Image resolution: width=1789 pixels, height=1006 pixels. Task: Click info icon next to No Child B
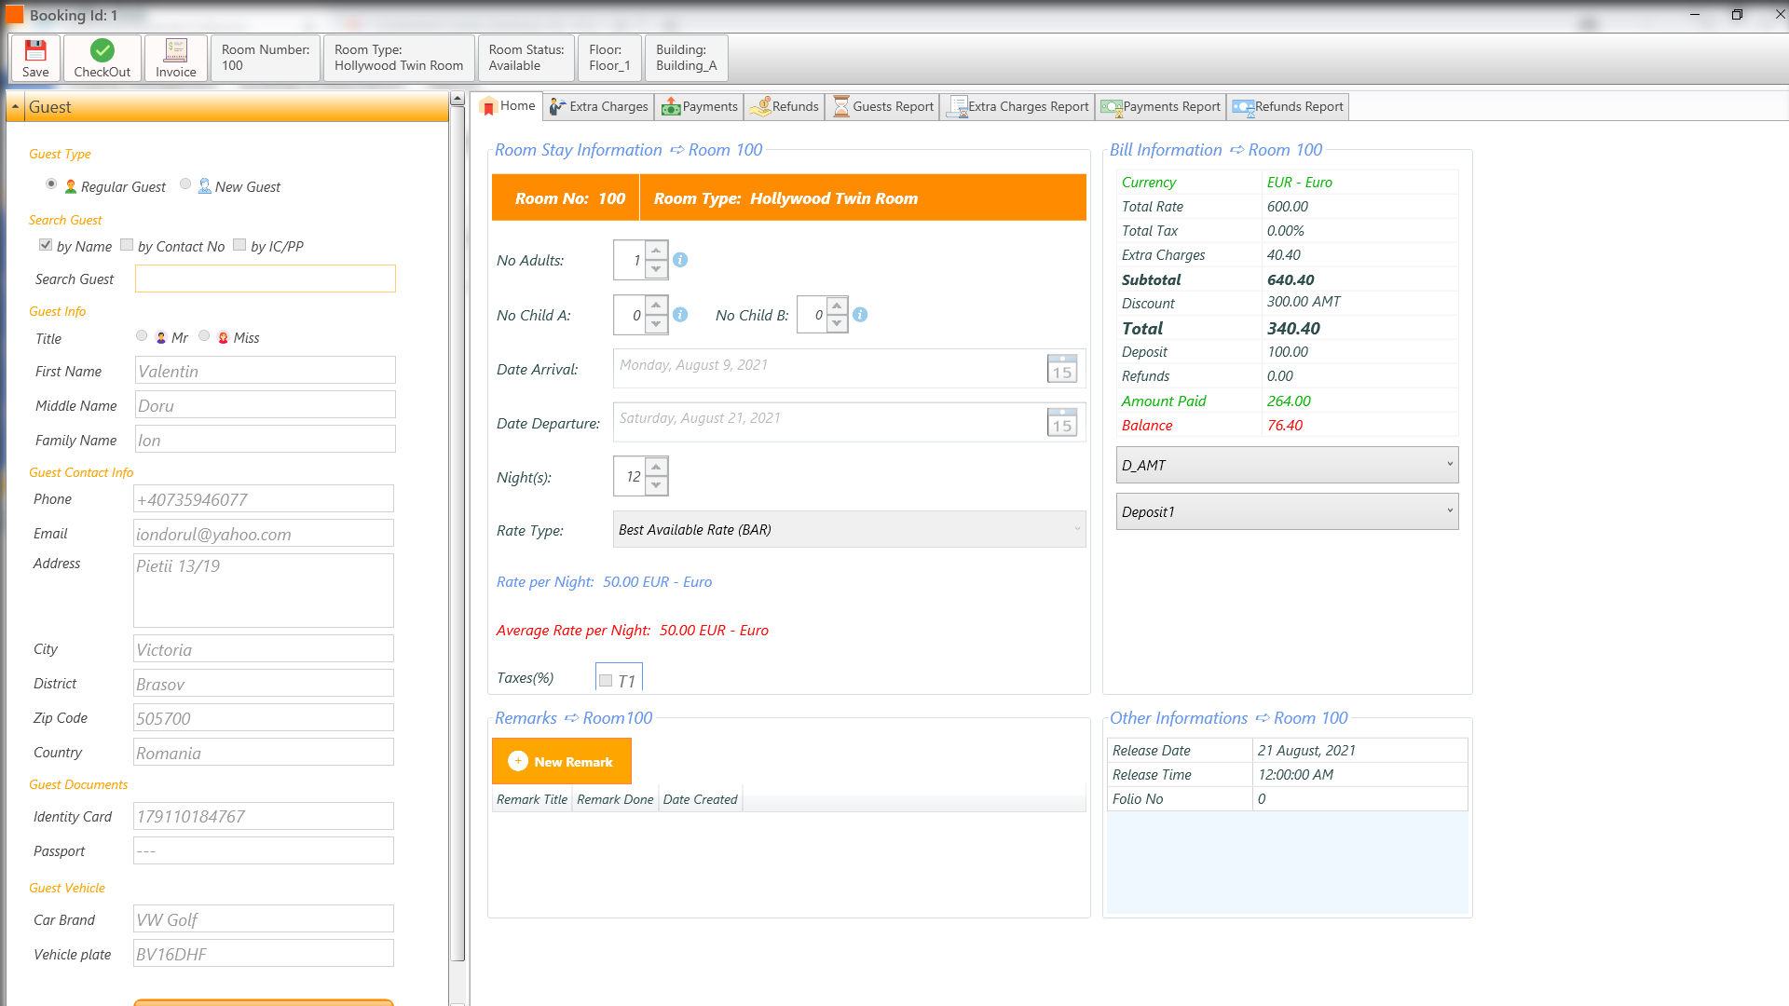tap(860, 315)
